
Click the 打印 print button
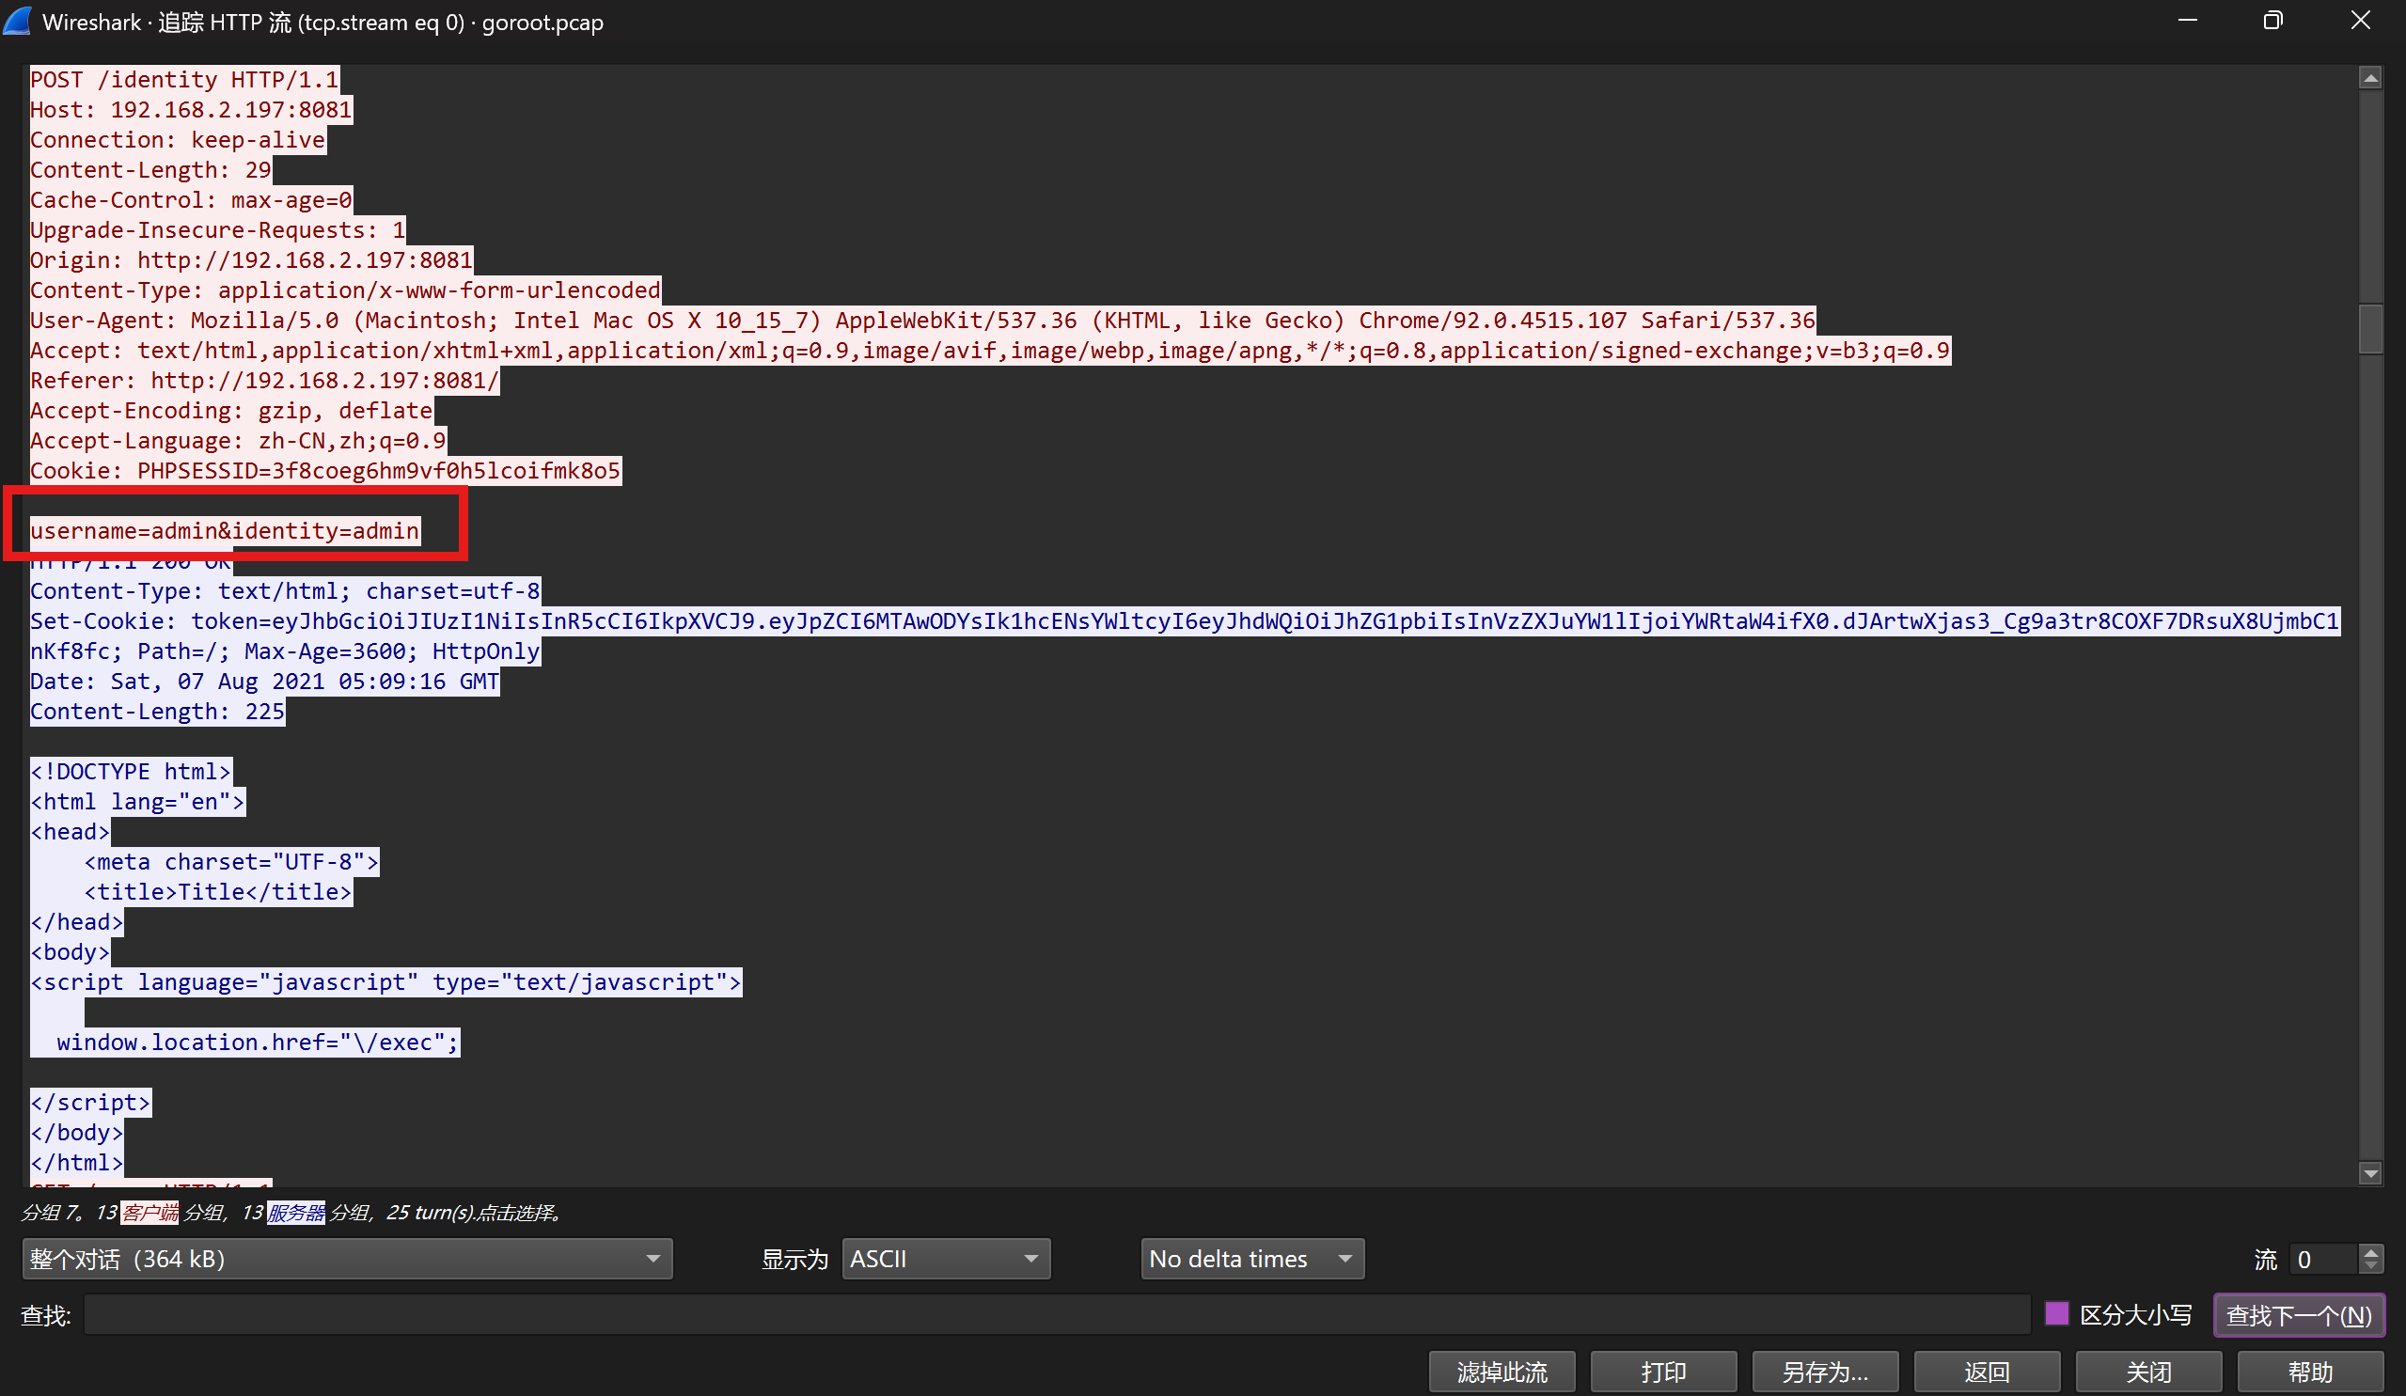(1663, 1372)
